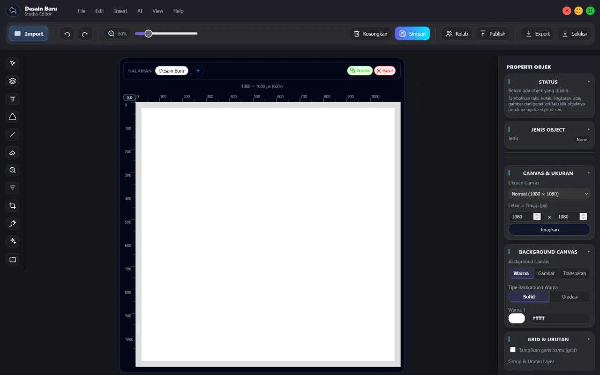Choose Gambar background type

(x=546, y=273)
